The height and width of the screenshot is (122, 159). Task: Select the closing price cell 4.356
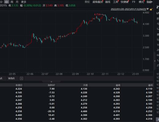19,119
